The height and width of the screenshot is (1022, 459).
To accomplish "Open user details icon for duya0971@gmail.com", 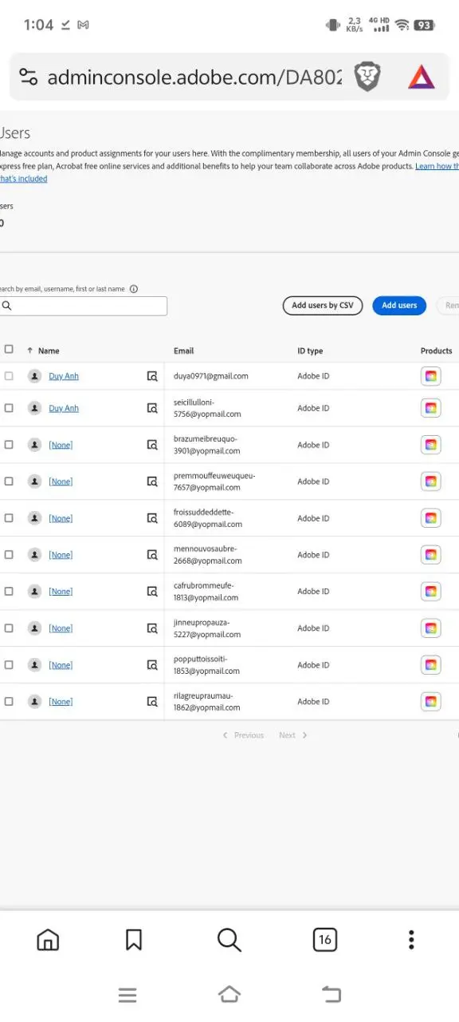I will tap(151, 376).
